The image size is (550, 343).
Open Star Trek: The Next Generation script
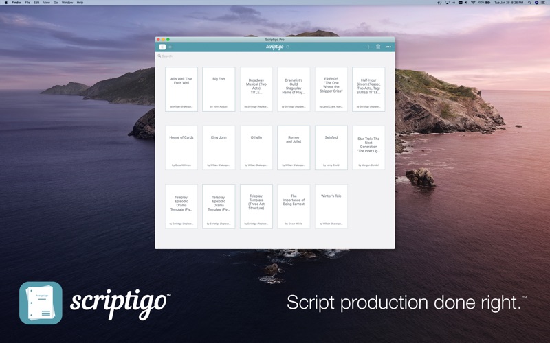click(x=368, y=147)
